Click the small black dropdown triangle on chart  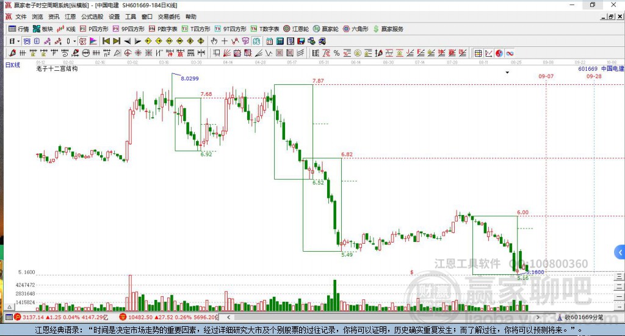[507, 73]
